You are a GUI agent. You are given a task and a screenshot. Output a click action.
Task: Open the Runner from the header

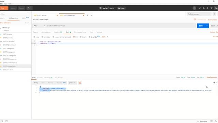[21, 8]
